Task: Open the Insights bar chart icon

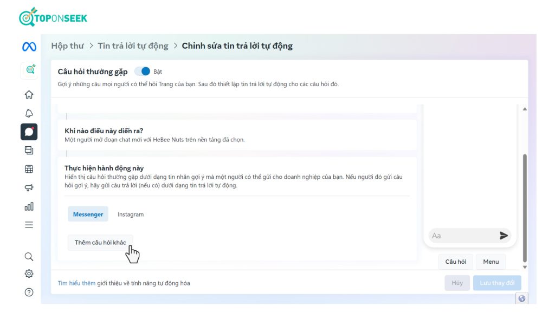Action: [29, 206]
